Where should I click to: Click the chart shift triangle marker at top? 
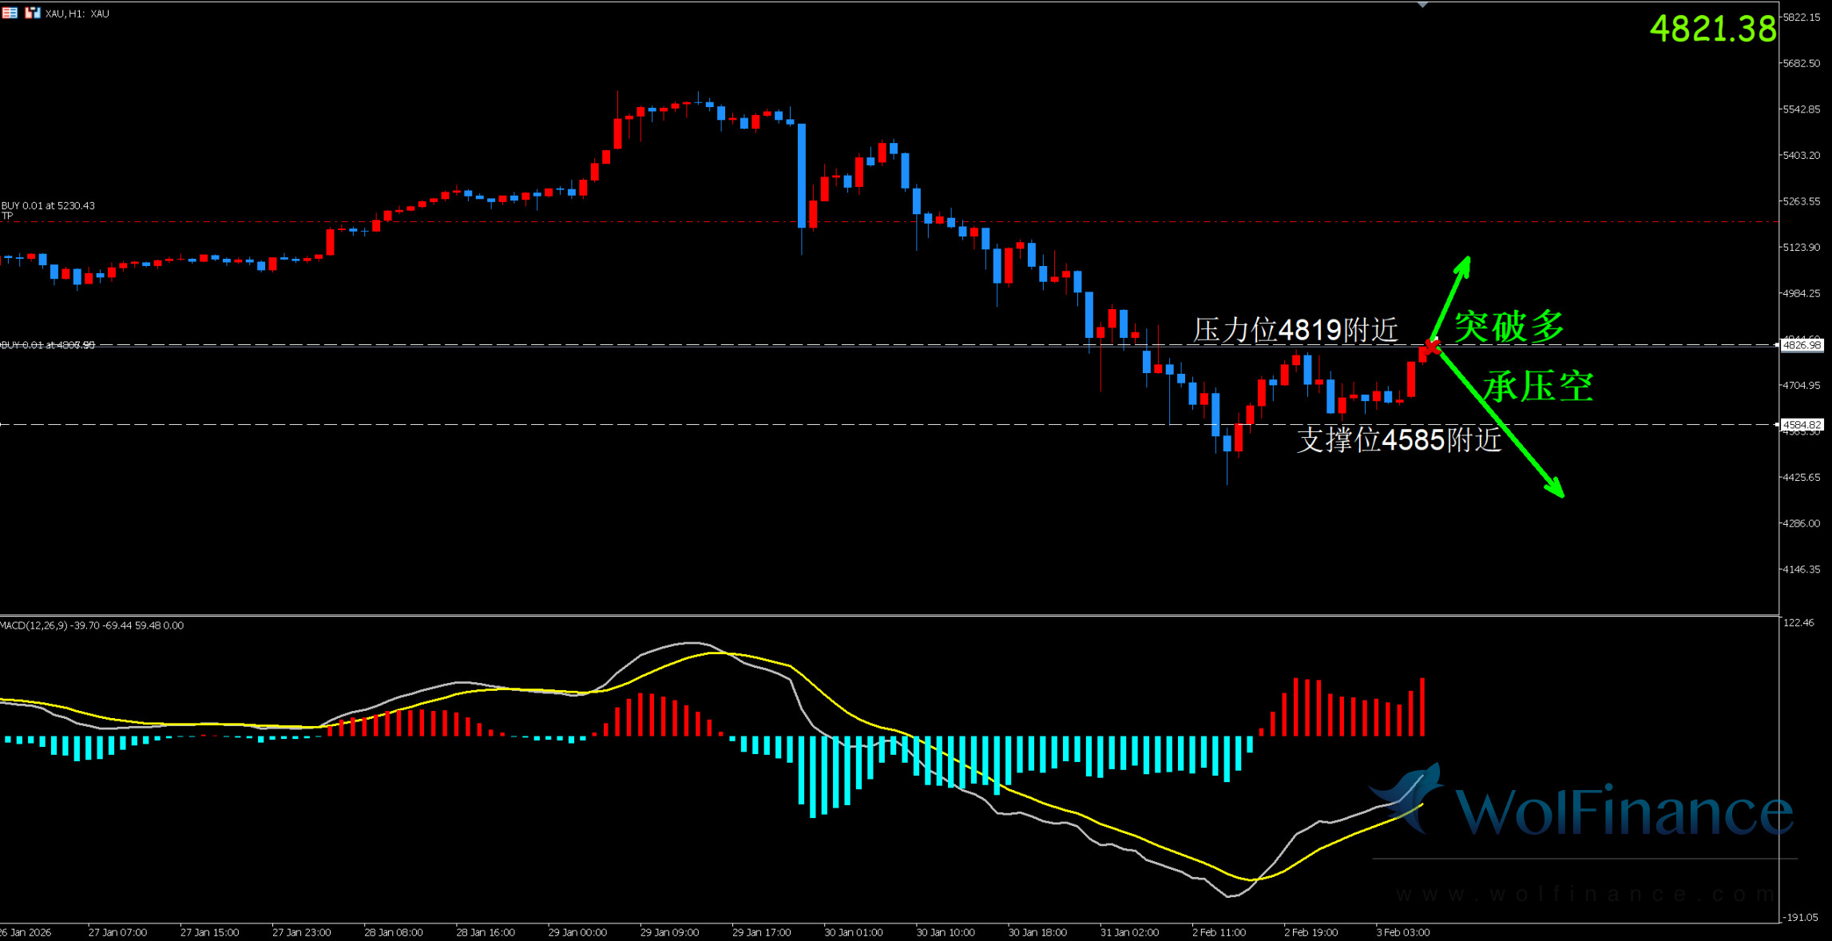point(1422,5)
